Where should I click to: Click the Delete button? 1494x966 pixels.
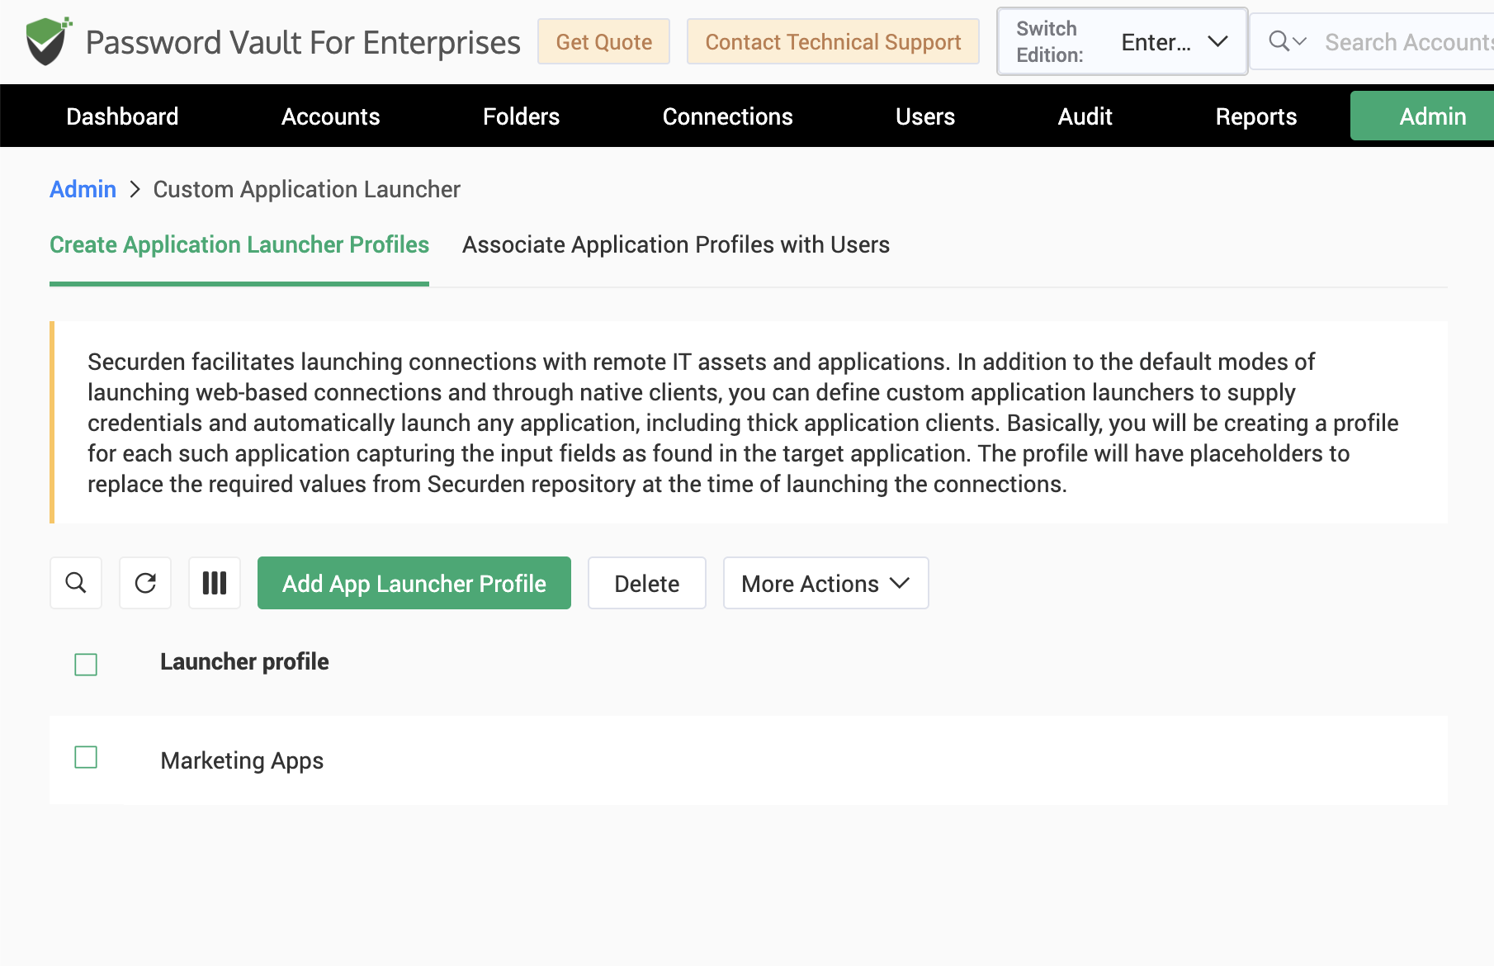pos(647,583)
